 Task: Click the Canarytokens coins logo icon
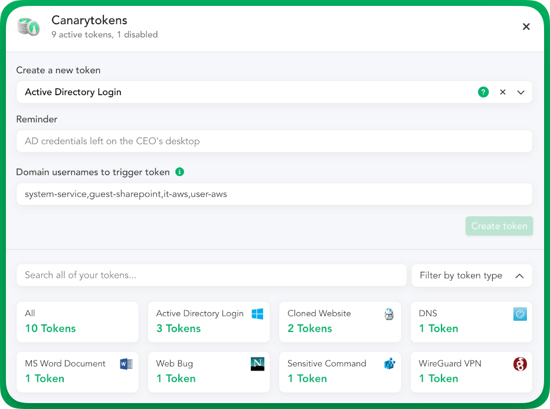[28, 27]
